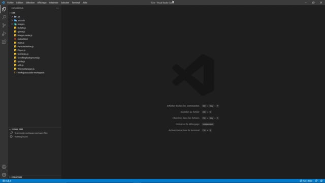
Task: Open ImageLoader.js file
Action: [x=35, y=35]
